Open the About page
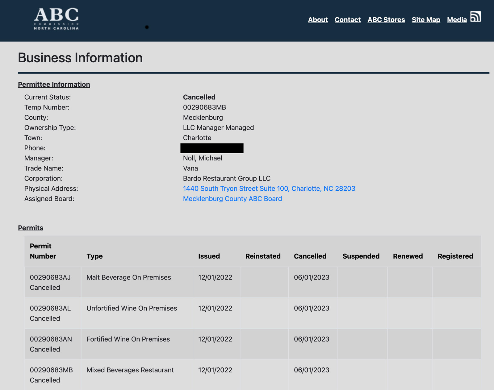 click(x=318, y=20)
